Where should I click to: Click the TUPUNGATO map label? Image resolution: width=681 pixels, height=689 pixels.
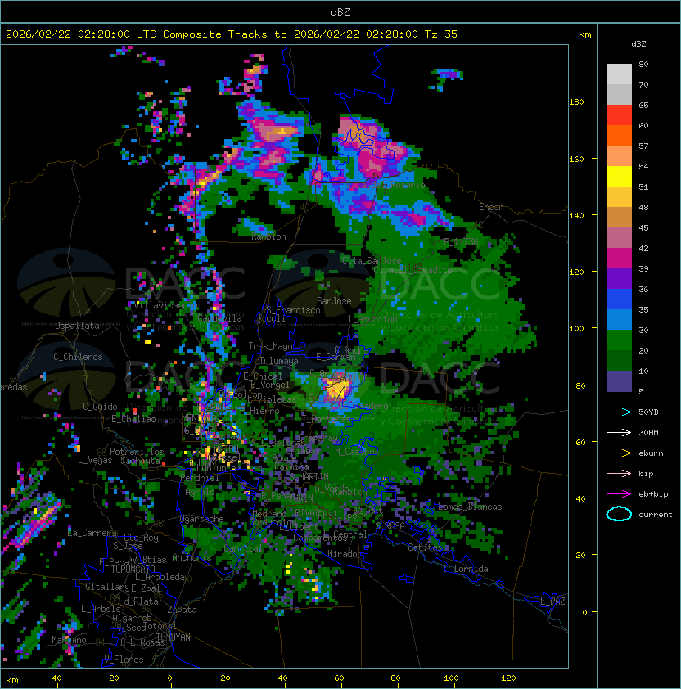pyautogui.click(x=133, y=570)
